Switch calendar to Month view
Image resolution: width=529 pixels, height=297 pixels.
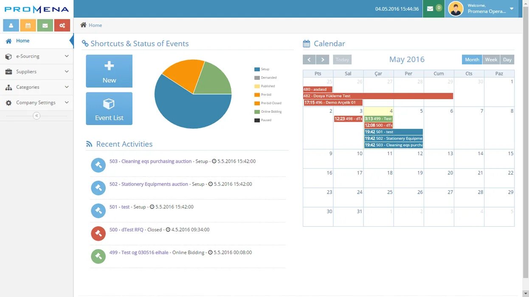[x=472, y=60]
